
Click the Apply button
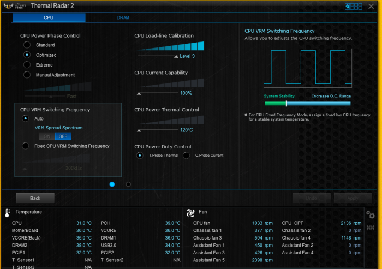[x=353, y=198]
